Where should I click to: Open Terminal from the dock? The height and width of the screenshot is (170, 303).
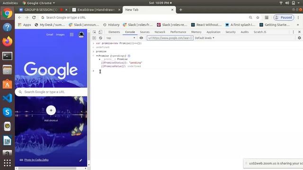click(8, 56)
